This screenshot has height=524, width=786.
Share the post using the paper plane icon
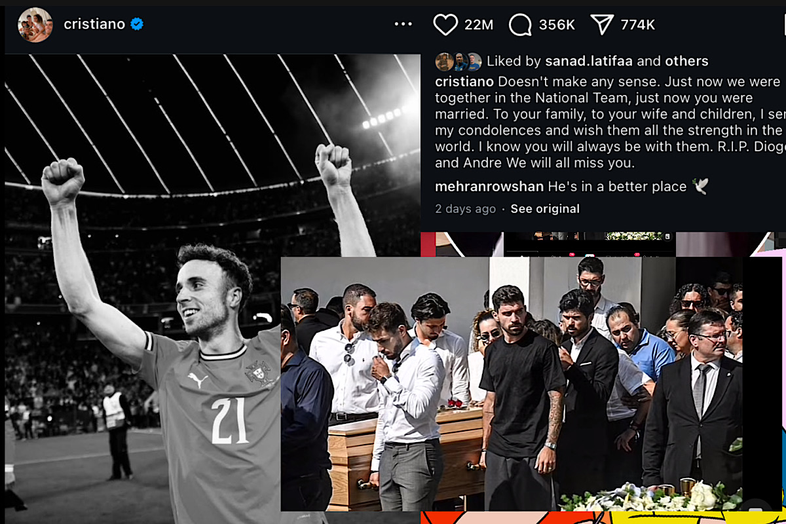pos(602,25)
